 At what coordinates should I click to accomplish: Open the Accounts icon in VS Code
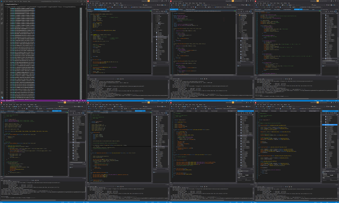[x=2, y=93]
